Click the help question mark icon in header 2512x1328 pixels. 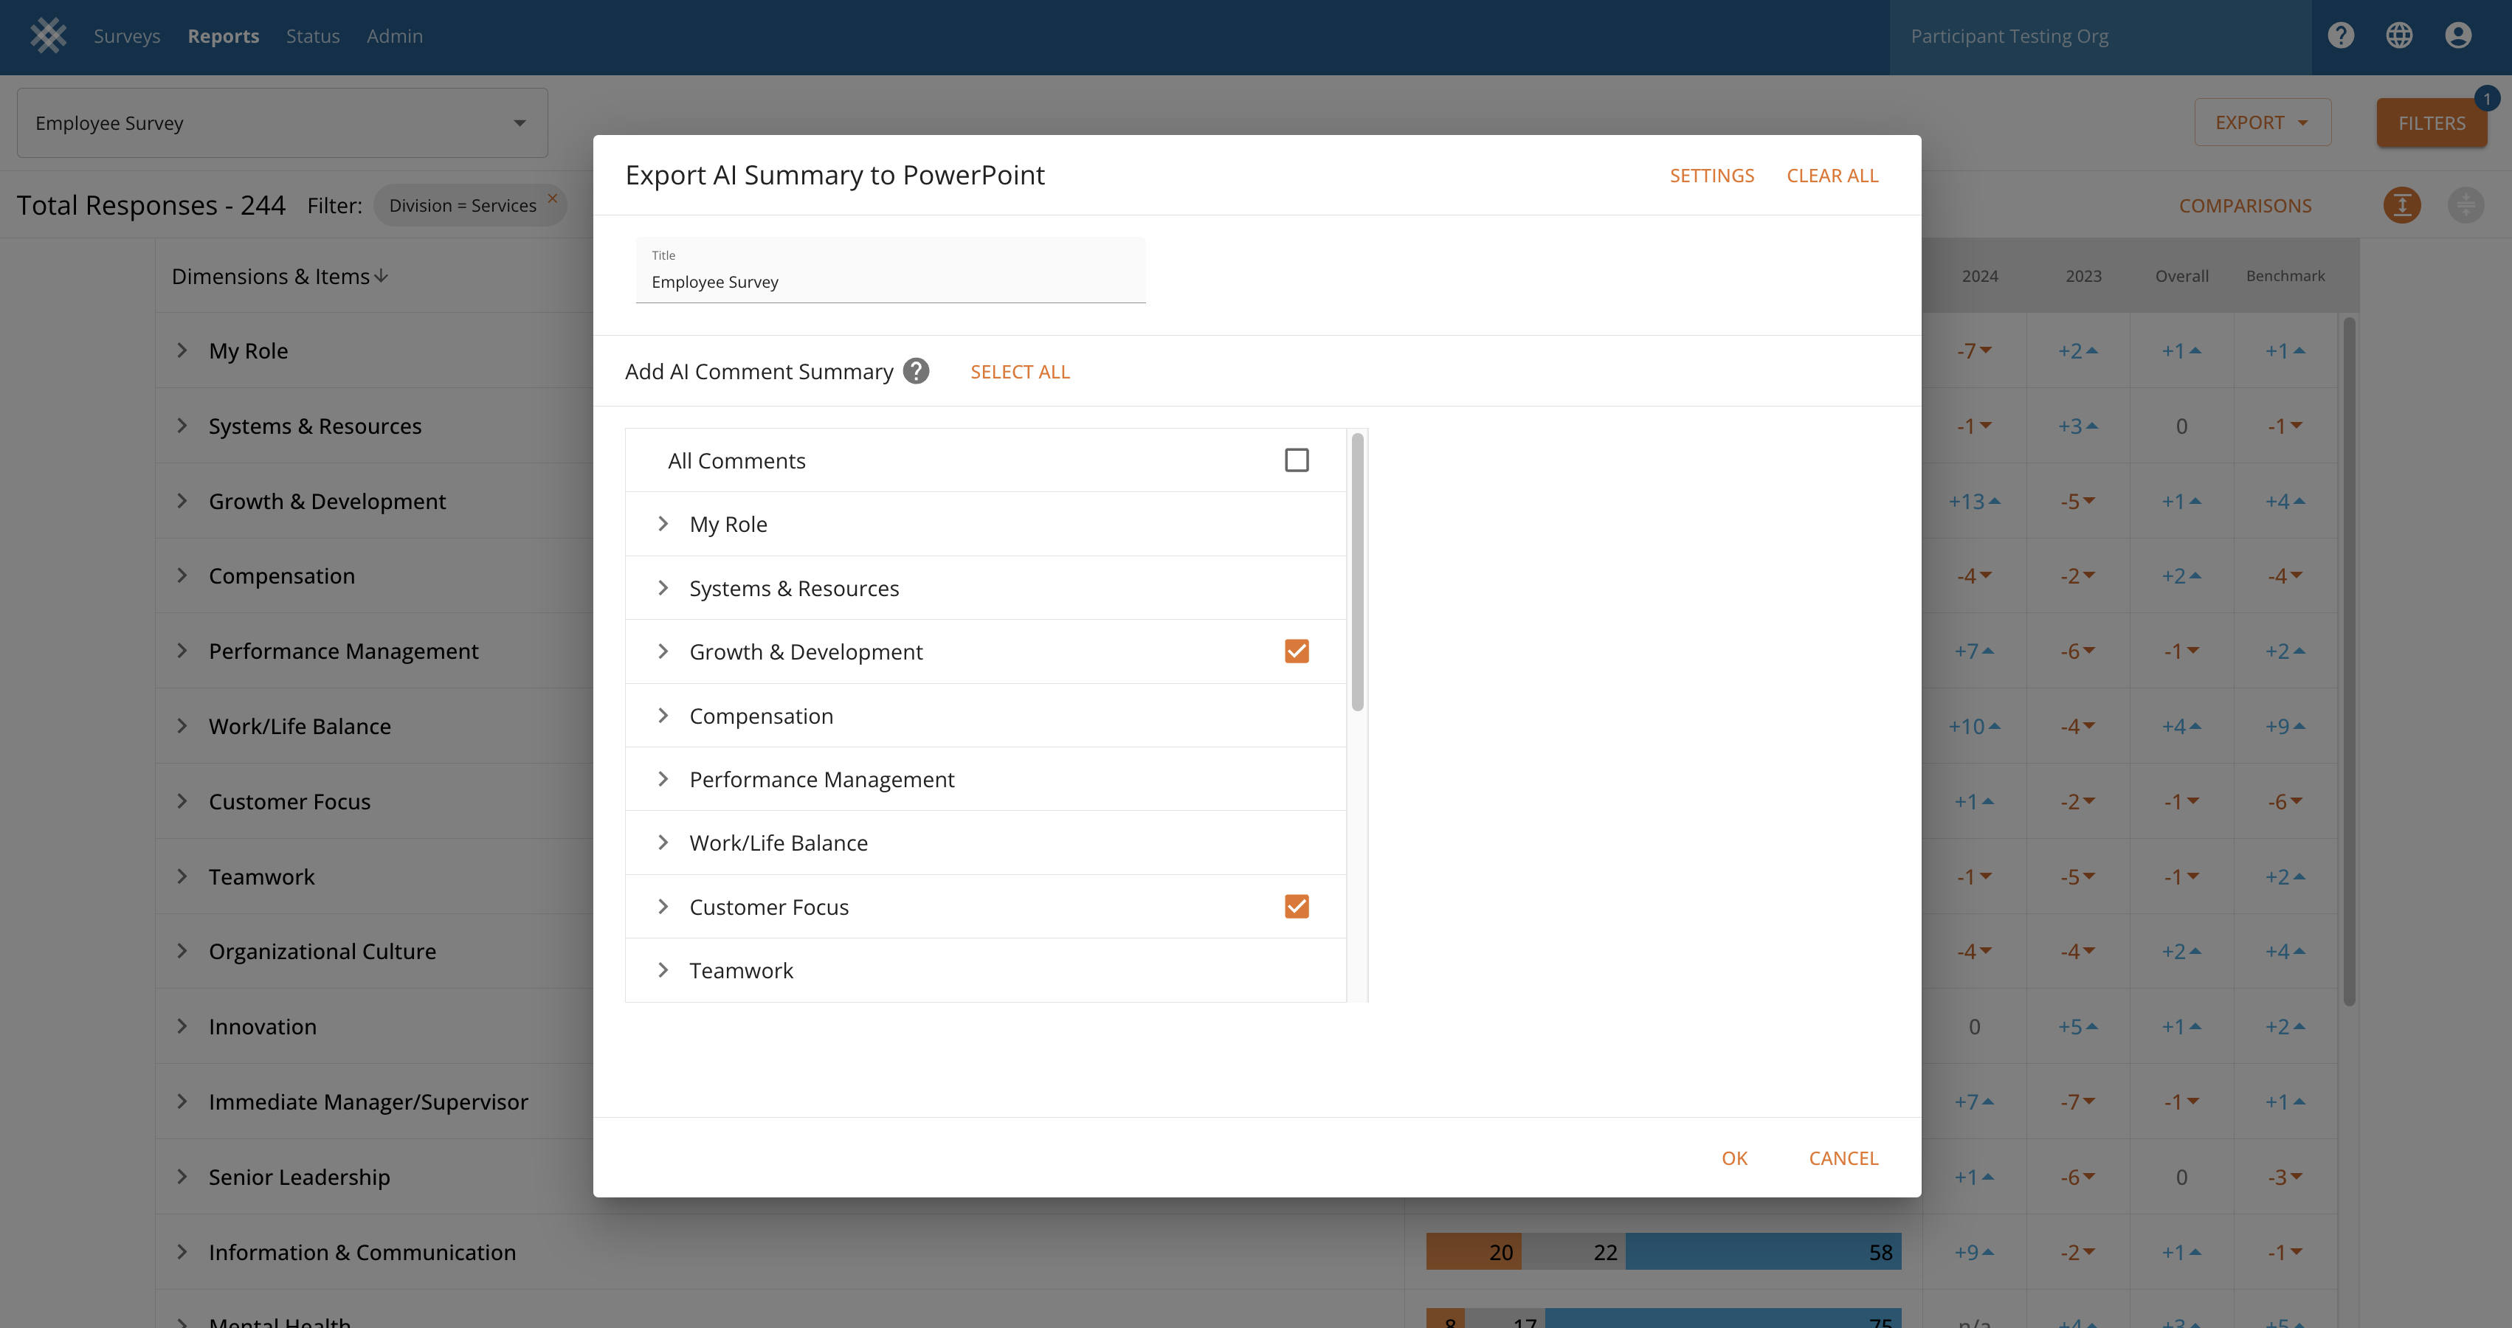click(2340, 36)
